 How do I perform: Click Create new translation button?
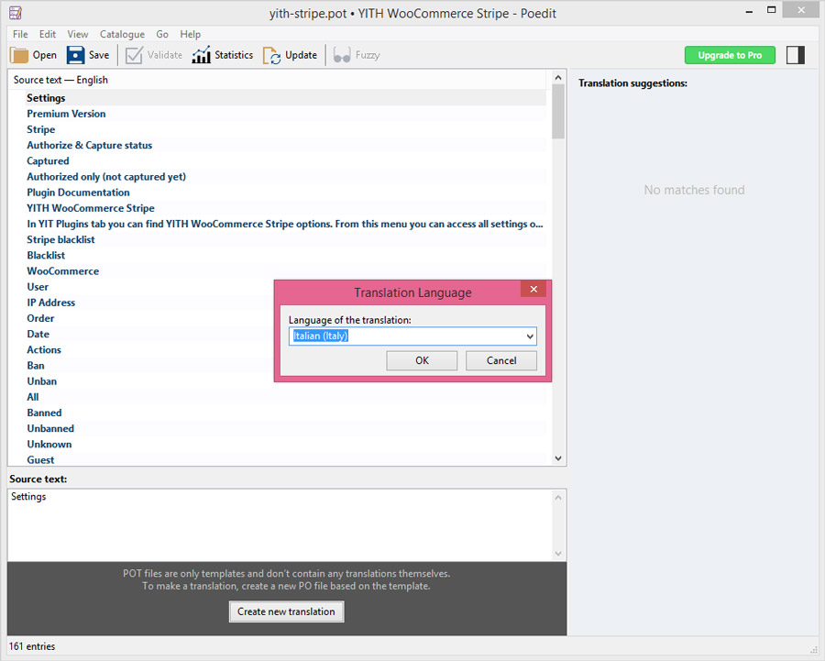click(x=286, y=611)
